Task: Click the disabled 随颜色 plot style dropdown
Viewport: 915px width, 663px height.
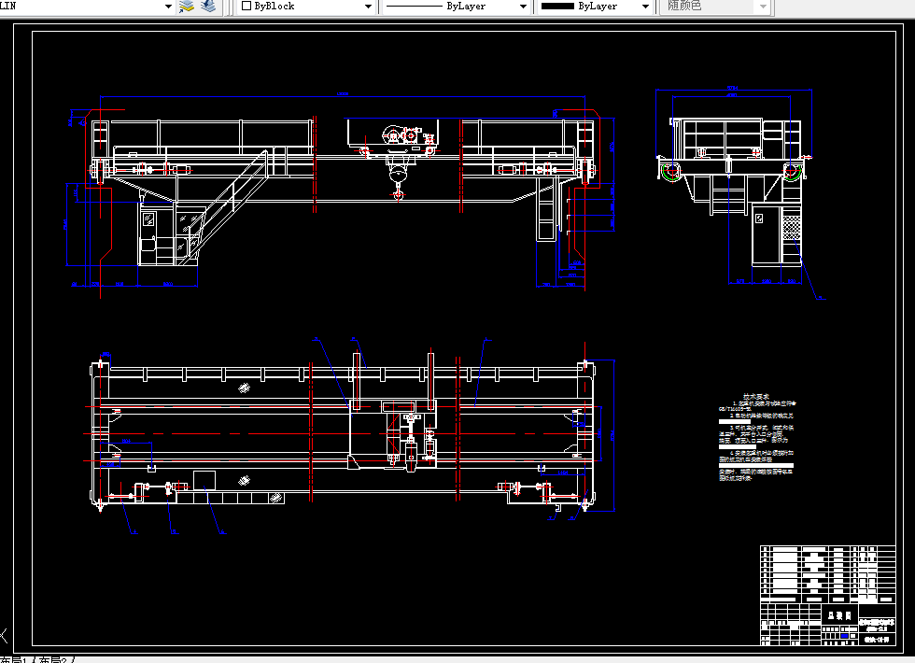Action: click(x=715, y=7)
